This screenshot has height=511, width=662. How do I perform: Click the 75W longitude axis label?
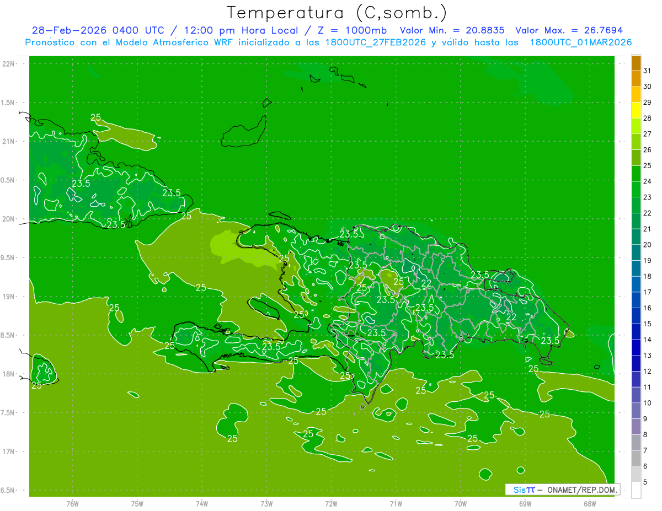pos(137,504)
